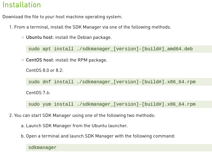Select the bold "Ubuntu host" label

tap(39, 37)
